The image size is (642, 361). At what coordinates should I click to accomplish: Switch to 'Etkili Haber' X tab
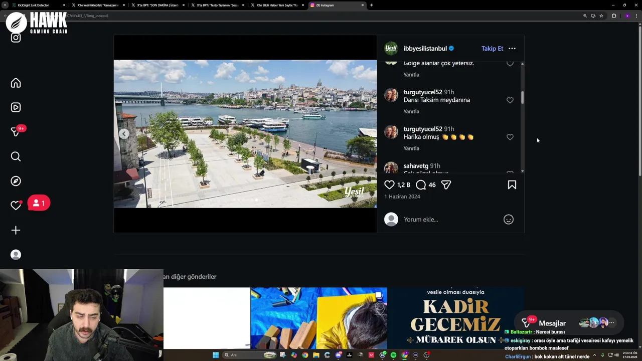coord(277,5)
